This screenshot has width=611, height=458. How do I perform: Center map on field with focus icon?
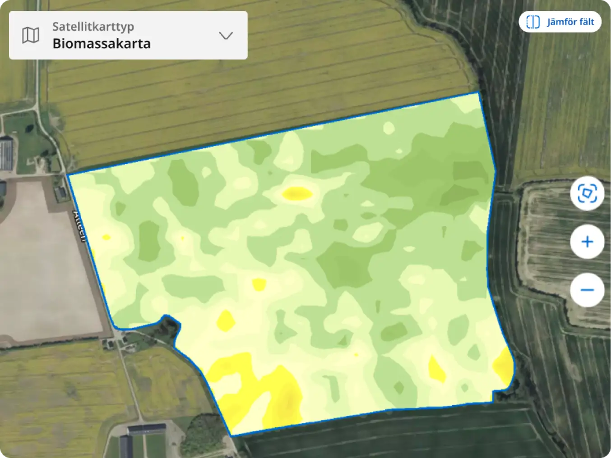pos(587,193)
